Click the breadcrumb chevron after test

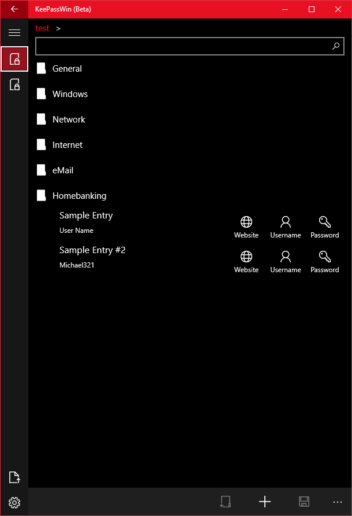click(58, 29)
